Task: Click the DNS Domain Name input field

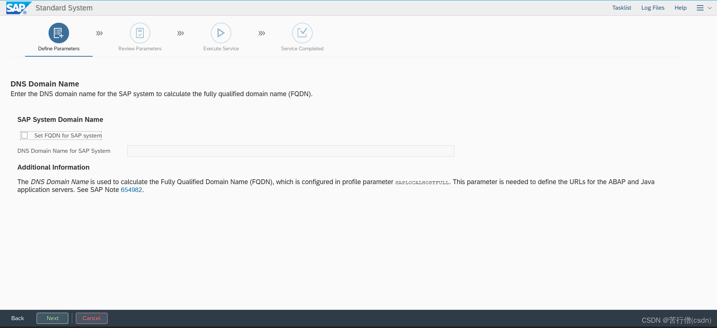Action: pos(291,151)
